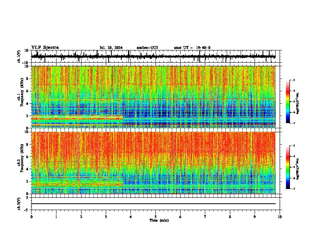The height and width of the screenshot is (243, 315).
Task: Click the ch.1 spectrogram color scale bar
Action: 288,102
